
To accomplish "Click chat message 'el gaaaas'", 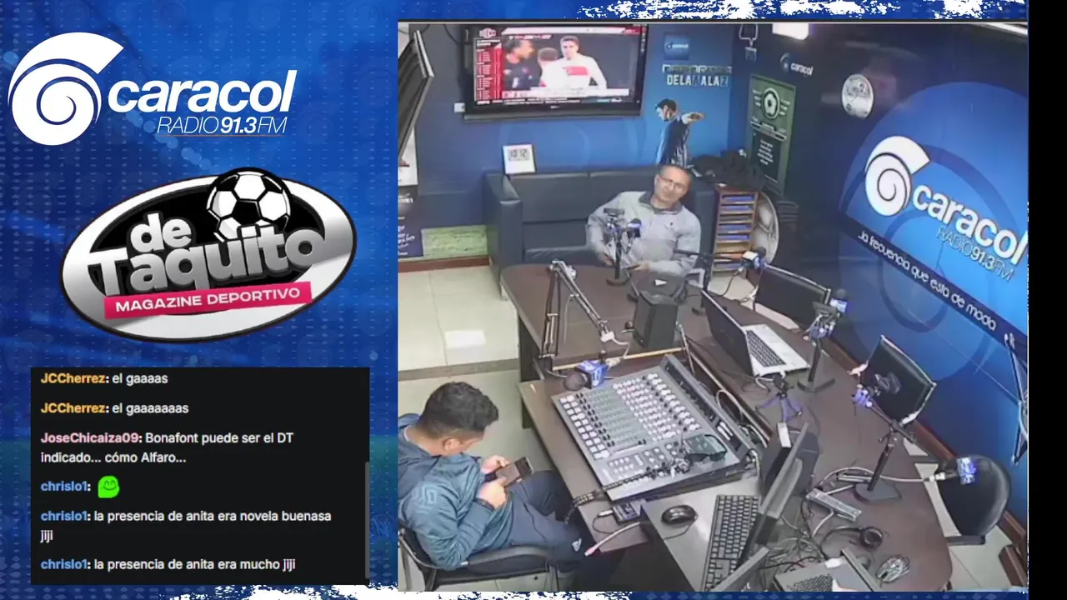I will [x=139, y=378].
